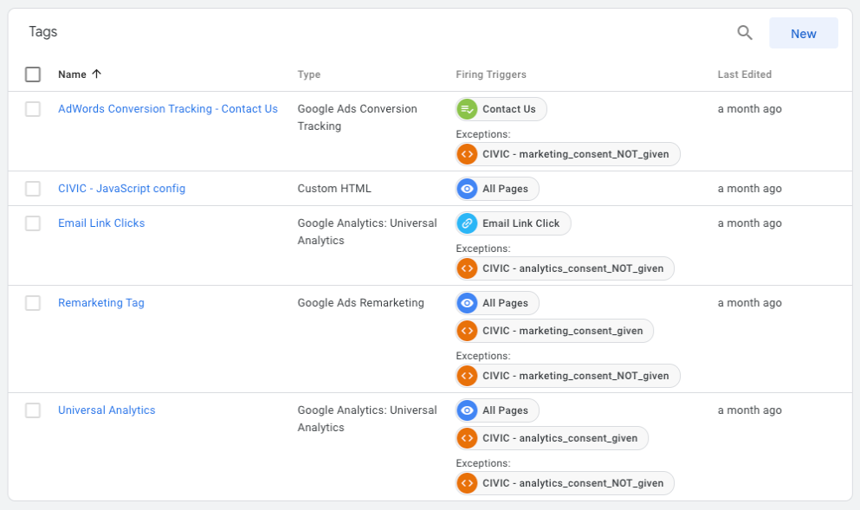Click the Tags panel title

coord(42,32)
